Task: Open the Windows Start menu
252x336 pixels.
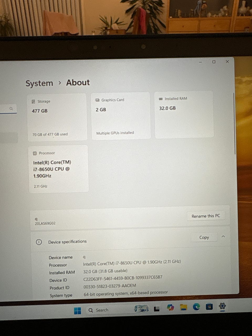Action: 77,311
